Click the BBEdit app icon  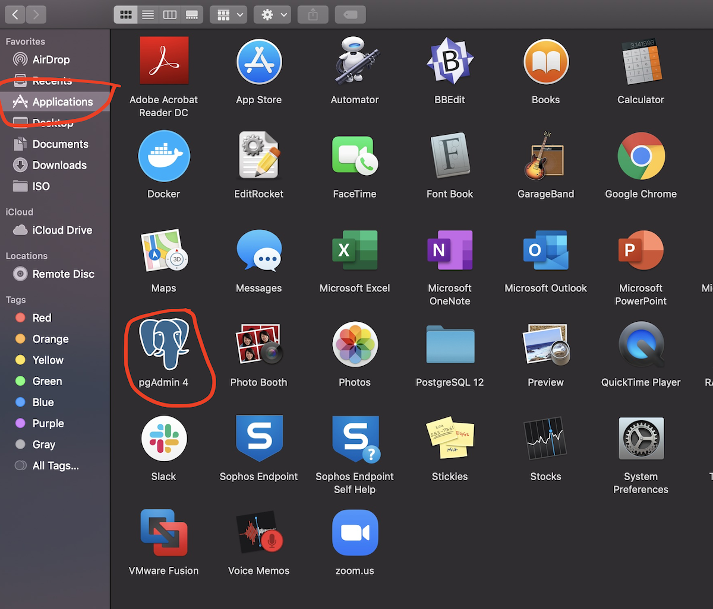point(450,62)
